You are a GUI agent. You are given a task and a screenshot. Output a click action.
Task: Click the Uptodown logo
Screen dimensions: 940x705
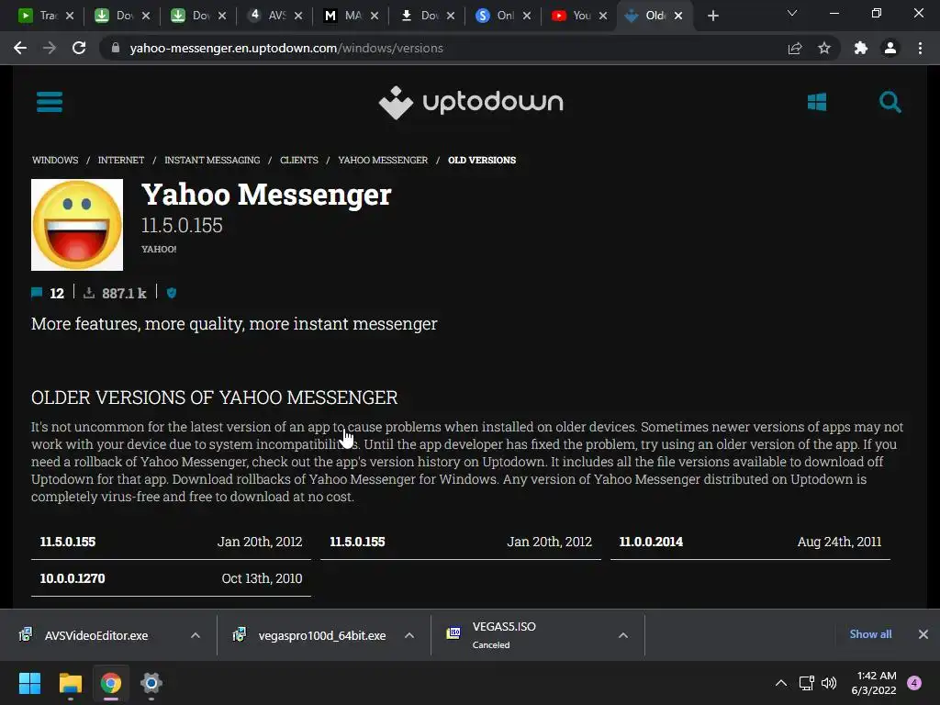tap(471, 103)
